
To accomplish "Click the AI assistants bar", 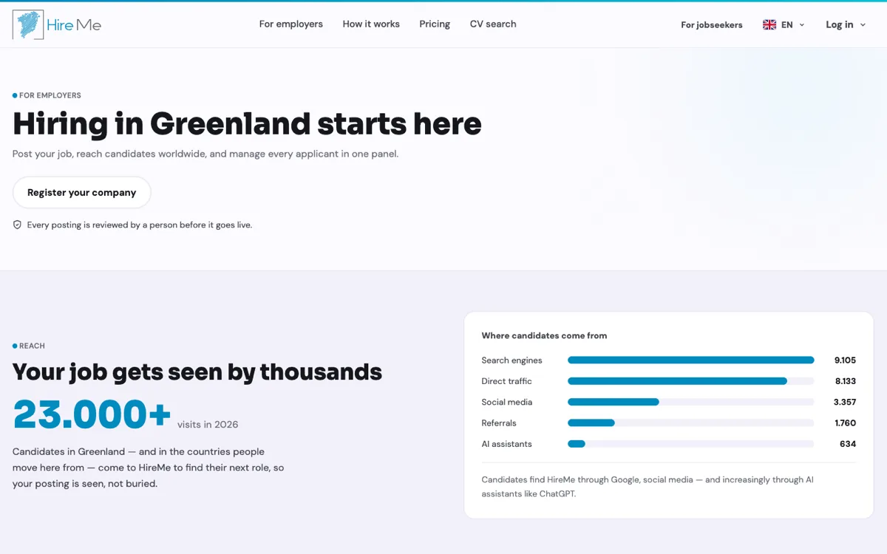I will click(x=691, y=444).
